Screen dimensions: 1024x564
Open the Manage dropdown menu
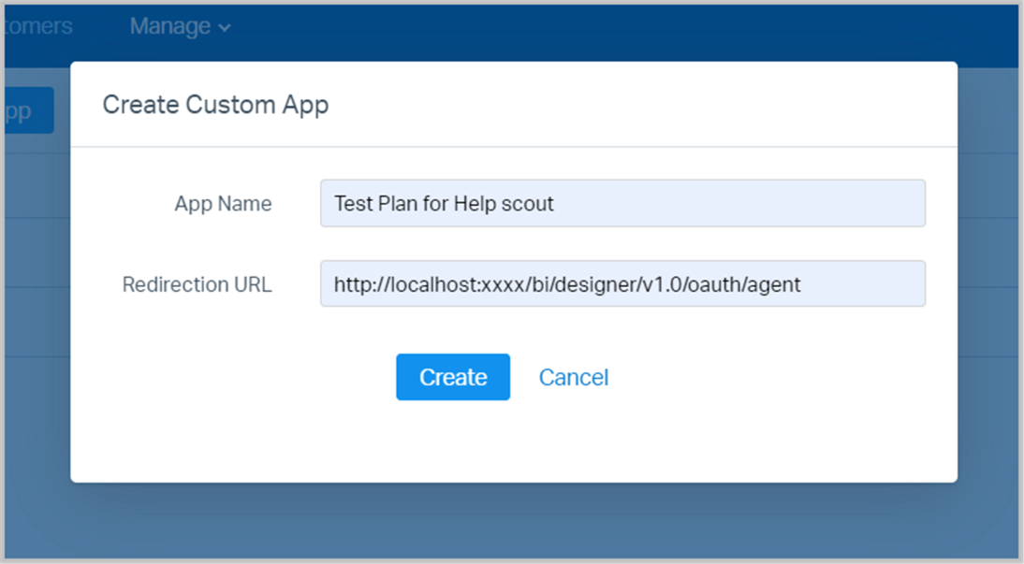[x=181, y=26]
